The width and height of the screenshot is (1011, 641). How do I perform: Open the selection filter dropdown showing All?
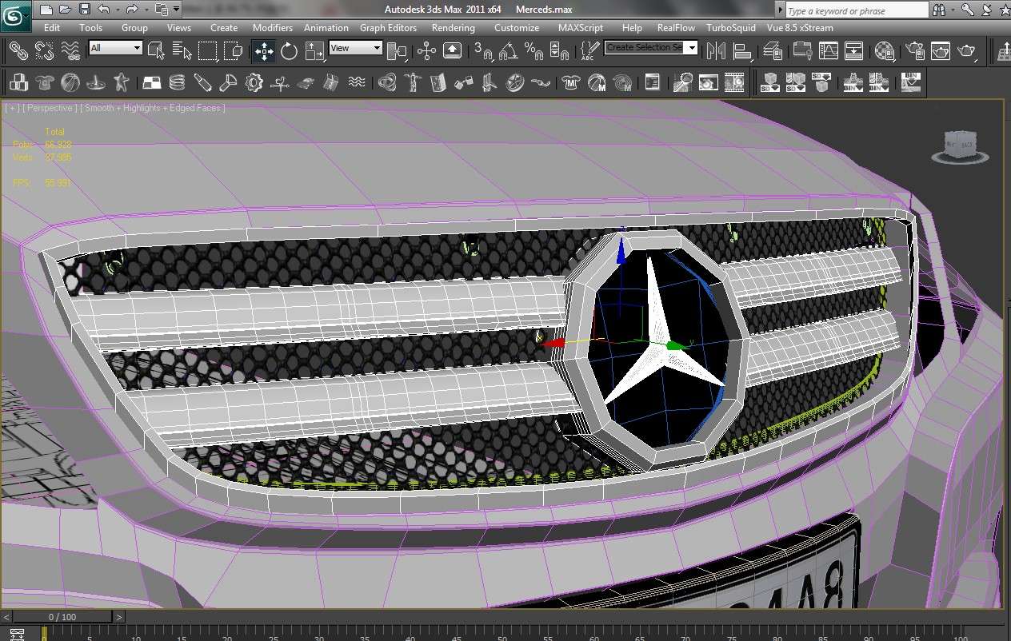116,48
